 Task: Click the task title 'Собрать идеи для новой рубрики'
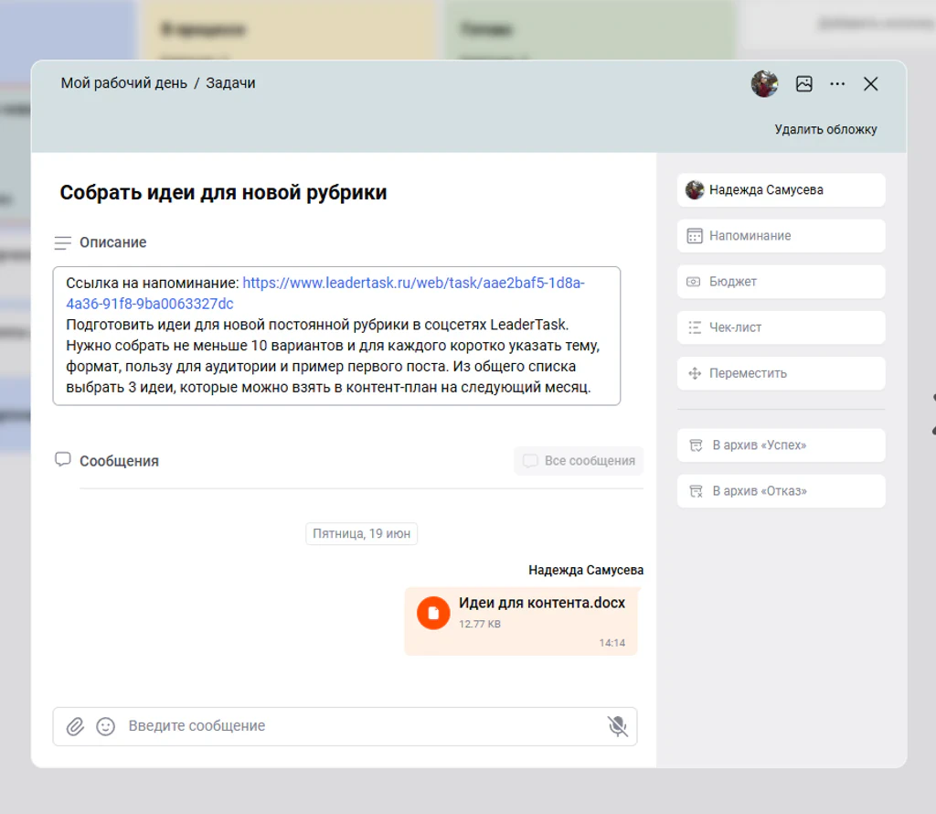223,192
